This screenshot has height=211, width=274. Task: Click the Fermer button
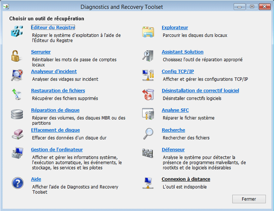tap(249, 199)
